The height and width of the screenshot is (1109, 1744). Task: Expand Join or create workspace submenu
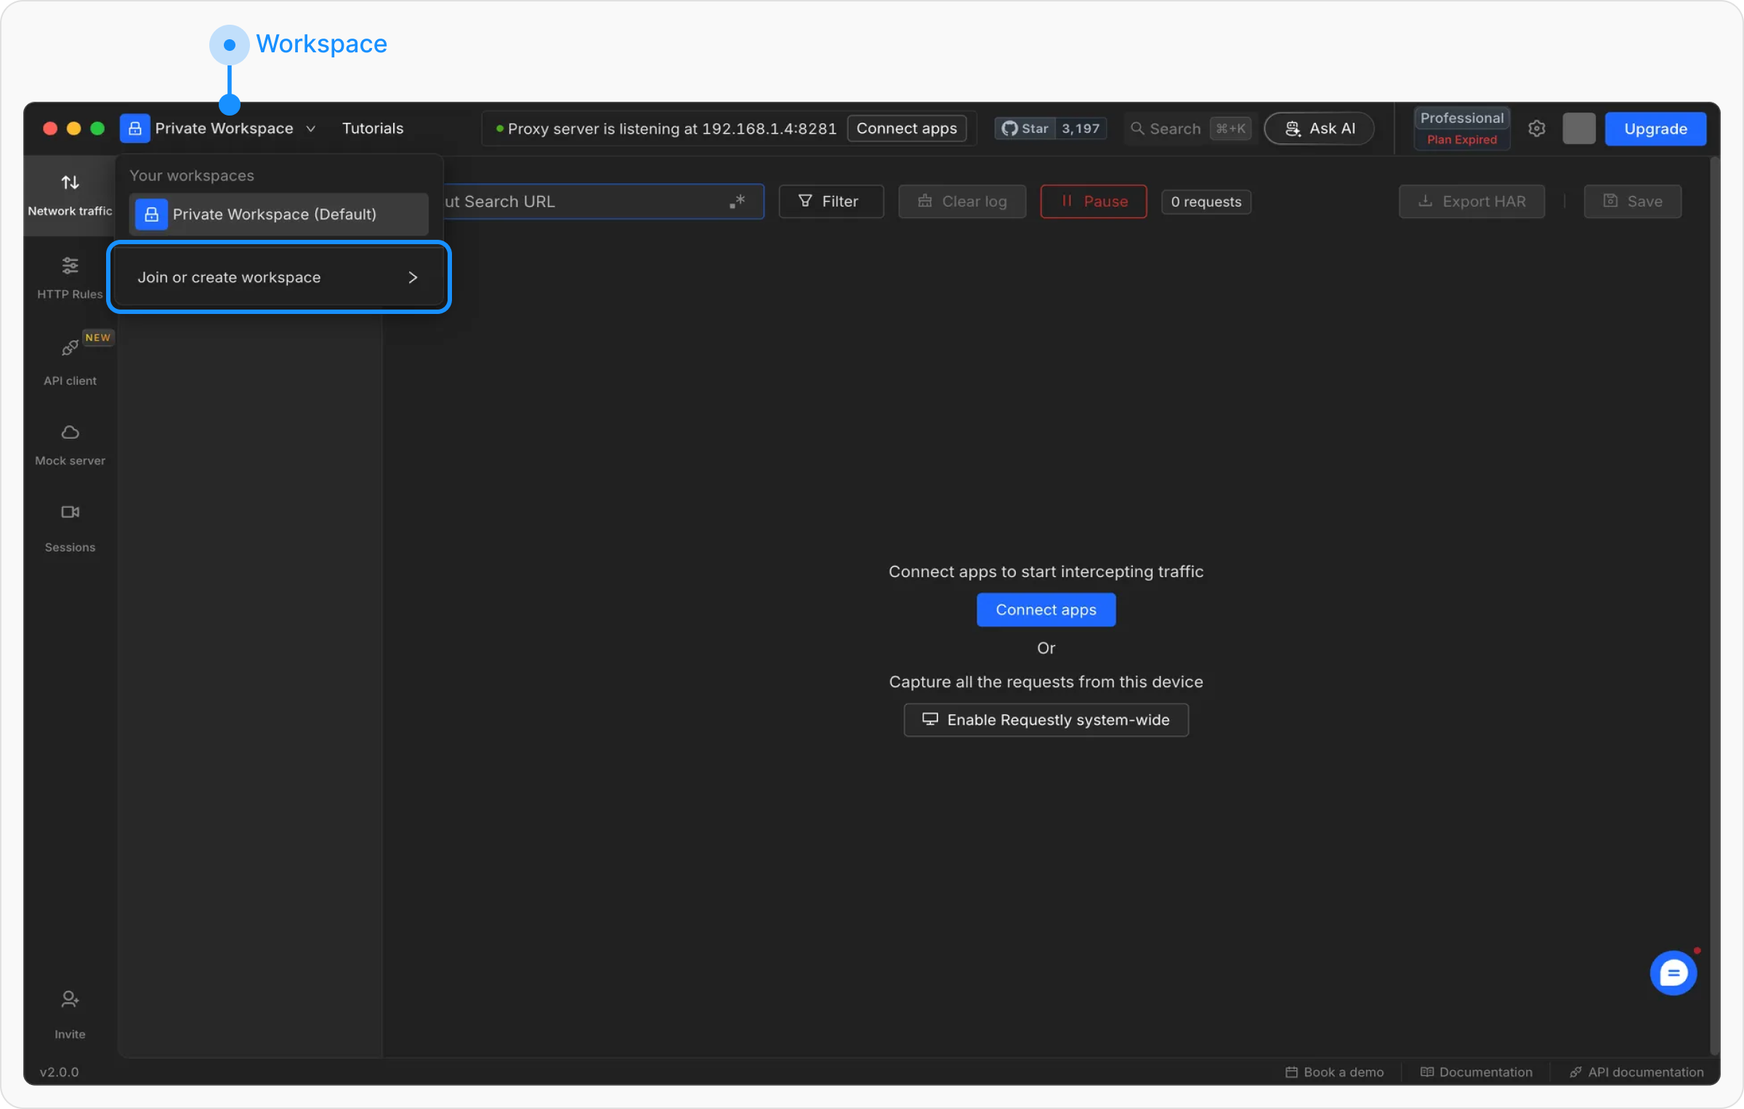(x=278, y=278)
